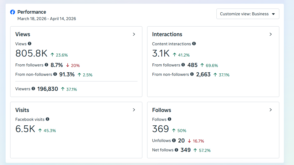Select the Performance heading
The width and height of the screenshot is (294, 165).
(32, 12)
